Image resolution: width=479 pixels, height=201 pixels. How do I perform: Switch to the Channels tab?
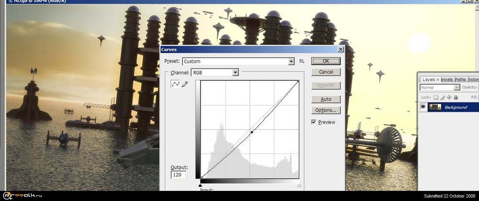click(446, 79)
